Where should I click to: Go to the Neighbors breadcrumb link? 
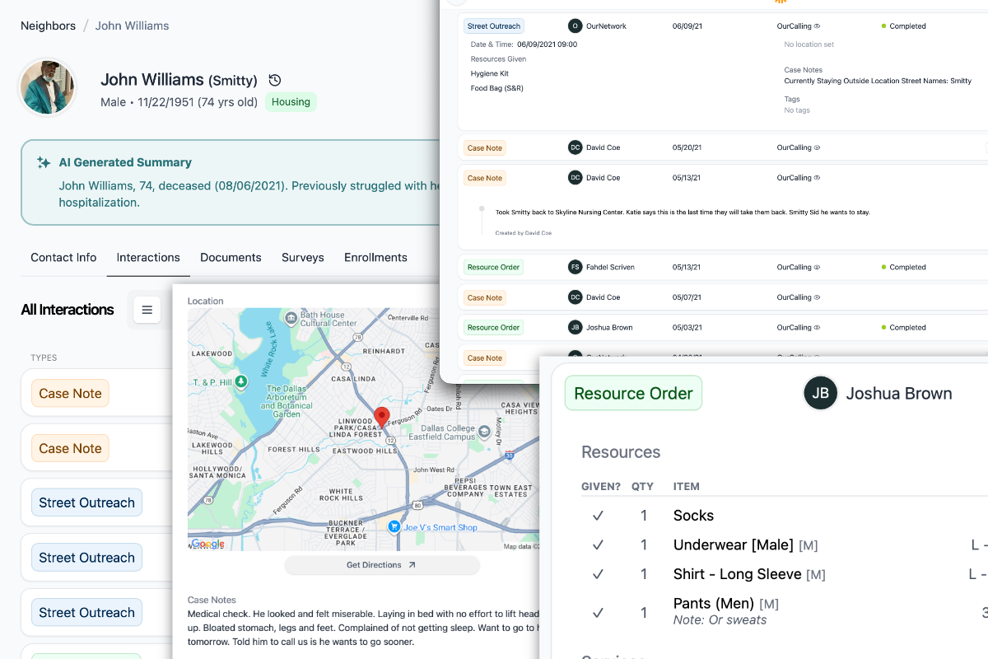pos(48,26)
